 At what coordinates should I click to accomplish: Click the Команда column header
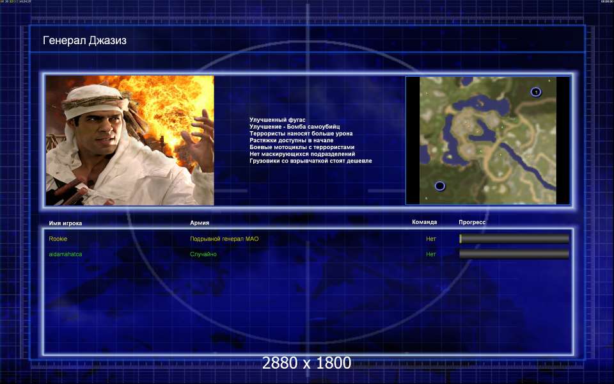point(425,222)
